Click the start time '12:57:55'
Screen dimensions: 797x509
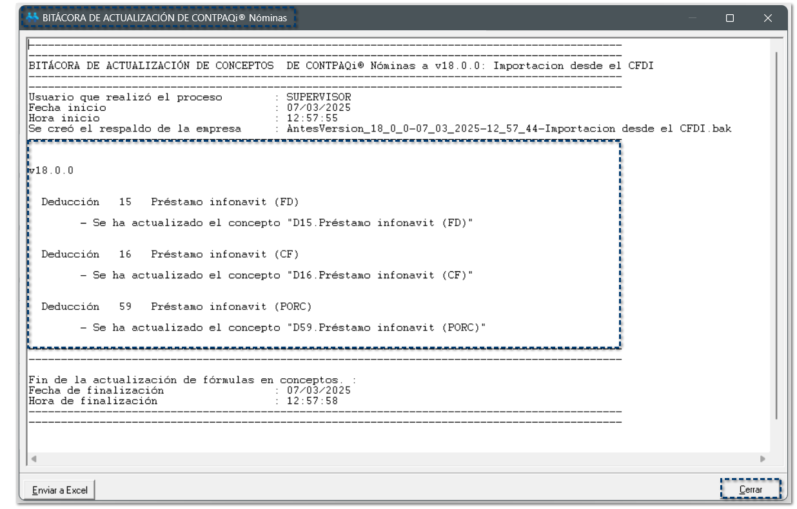coord(313,118)
